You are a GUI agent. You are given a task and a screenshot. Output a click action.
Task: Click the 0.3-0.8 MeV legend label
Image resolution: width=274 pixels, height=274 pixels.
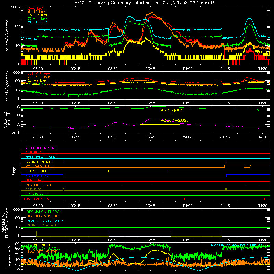[39, 77]
